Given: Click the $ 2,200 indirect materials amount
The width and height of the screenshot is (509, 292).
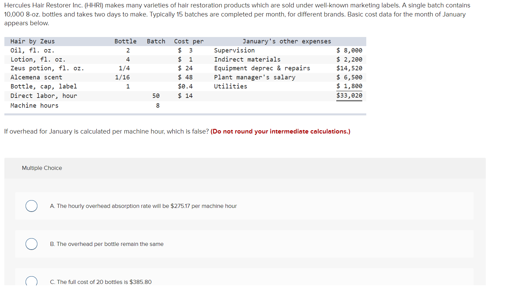Looking at the screenshot, I should point(349,60).
